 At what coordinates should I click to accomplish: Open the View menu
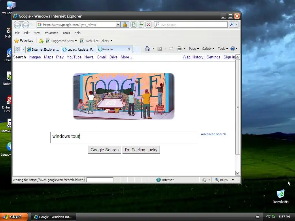coord(37,33)
